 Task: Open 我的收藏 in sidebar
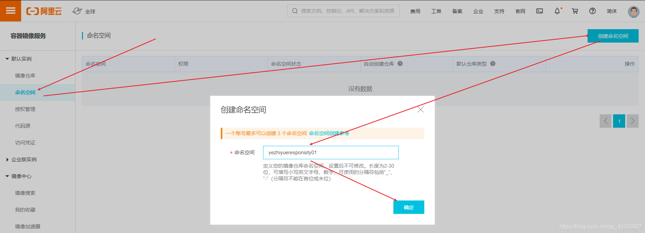[25, 210]
